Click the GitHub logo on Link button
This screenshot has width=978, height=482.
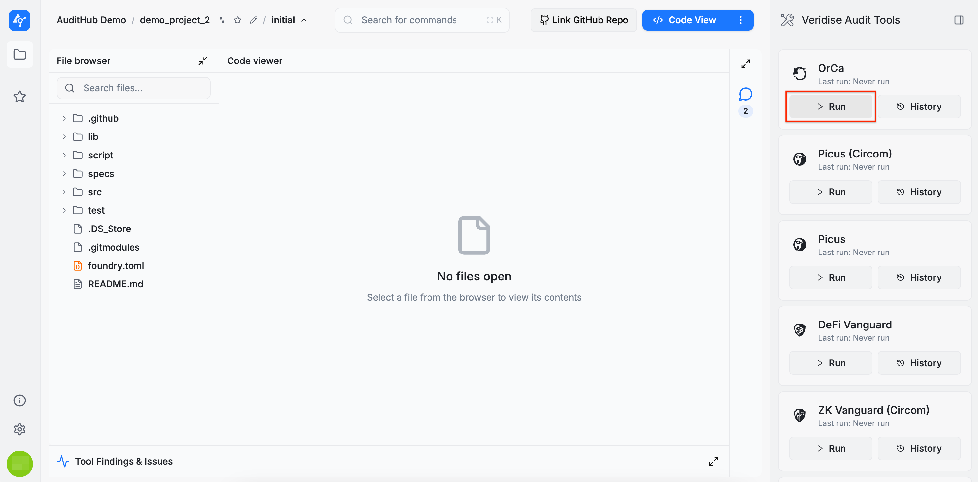pos(544,20)
